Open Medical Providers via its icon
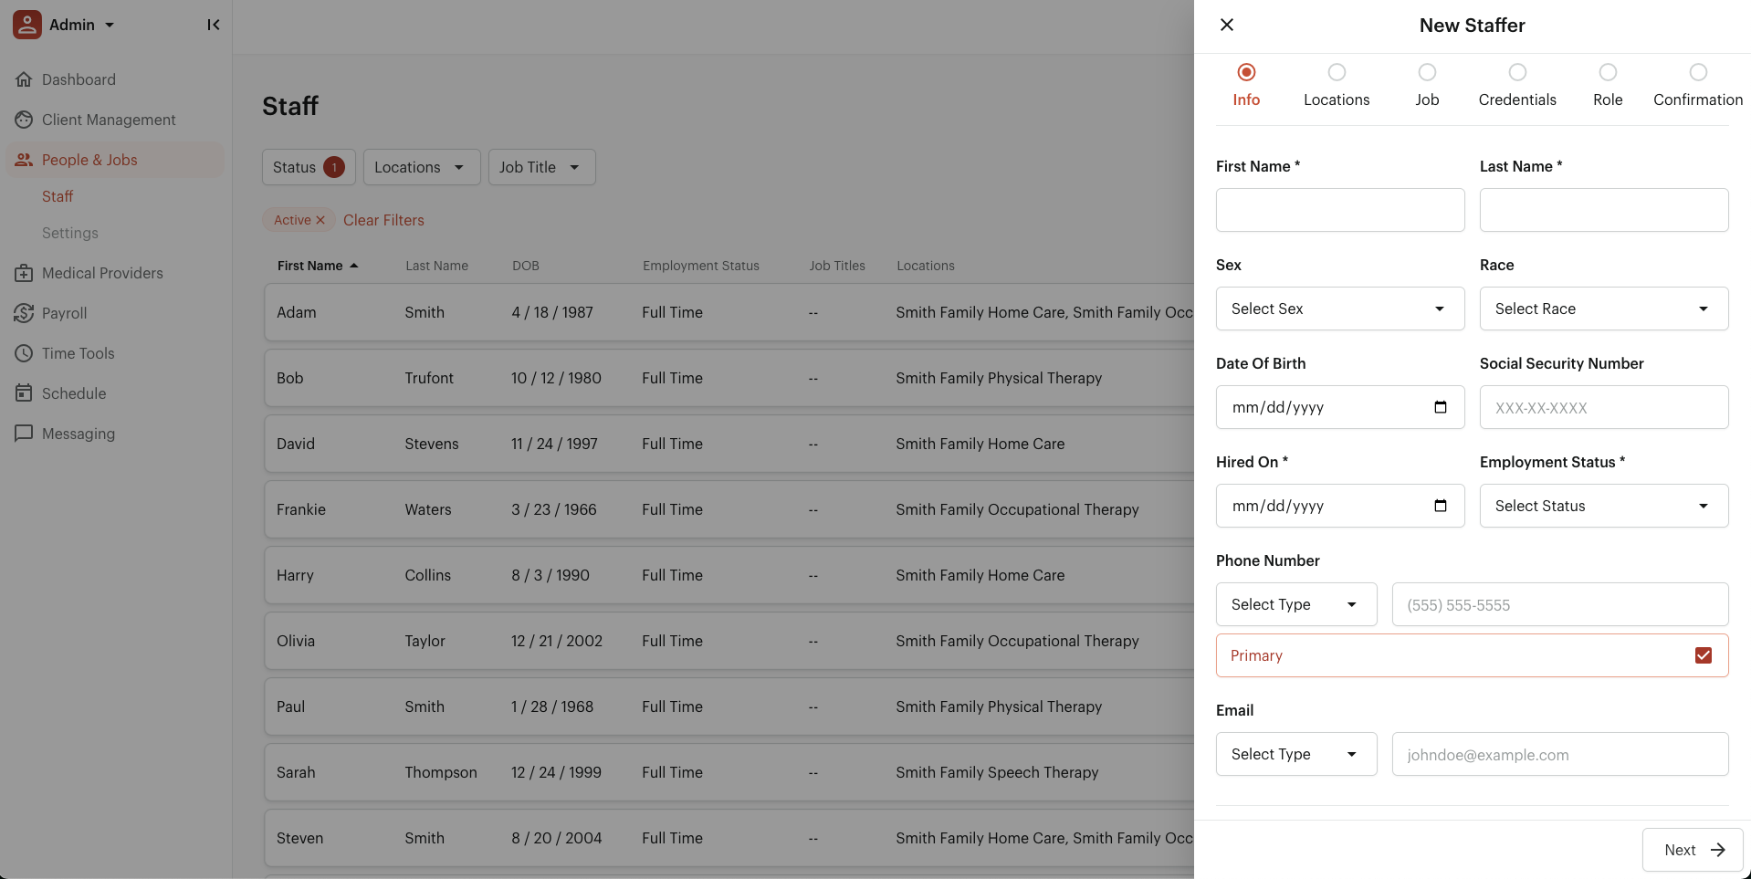The width and height of the screenshot is (1751, 879). (24, 273)
